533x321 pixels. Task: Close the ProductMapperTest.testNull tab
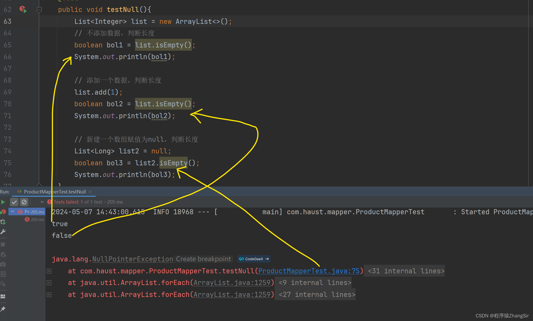coord(90,192)
